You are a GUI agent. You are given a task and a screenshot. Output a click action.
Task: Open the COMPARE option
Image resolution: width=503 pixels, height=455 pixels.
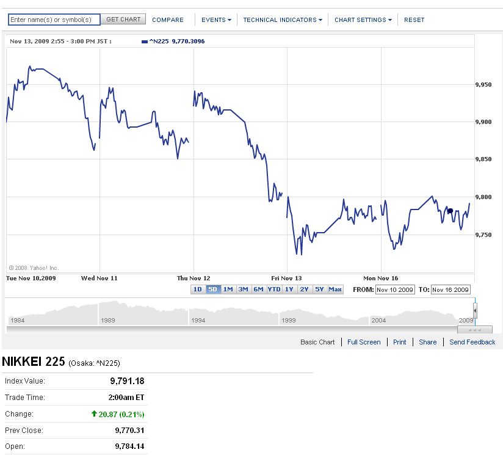click(168, 20)
